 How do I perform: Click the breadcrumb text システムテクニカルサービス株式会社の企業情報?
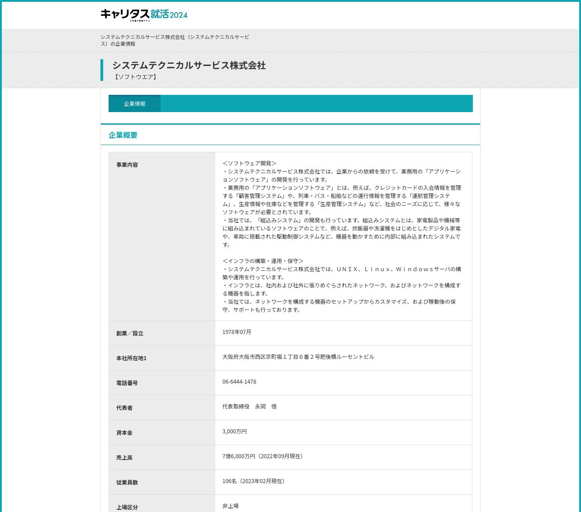pyautogui.click(x=175, y=40)
